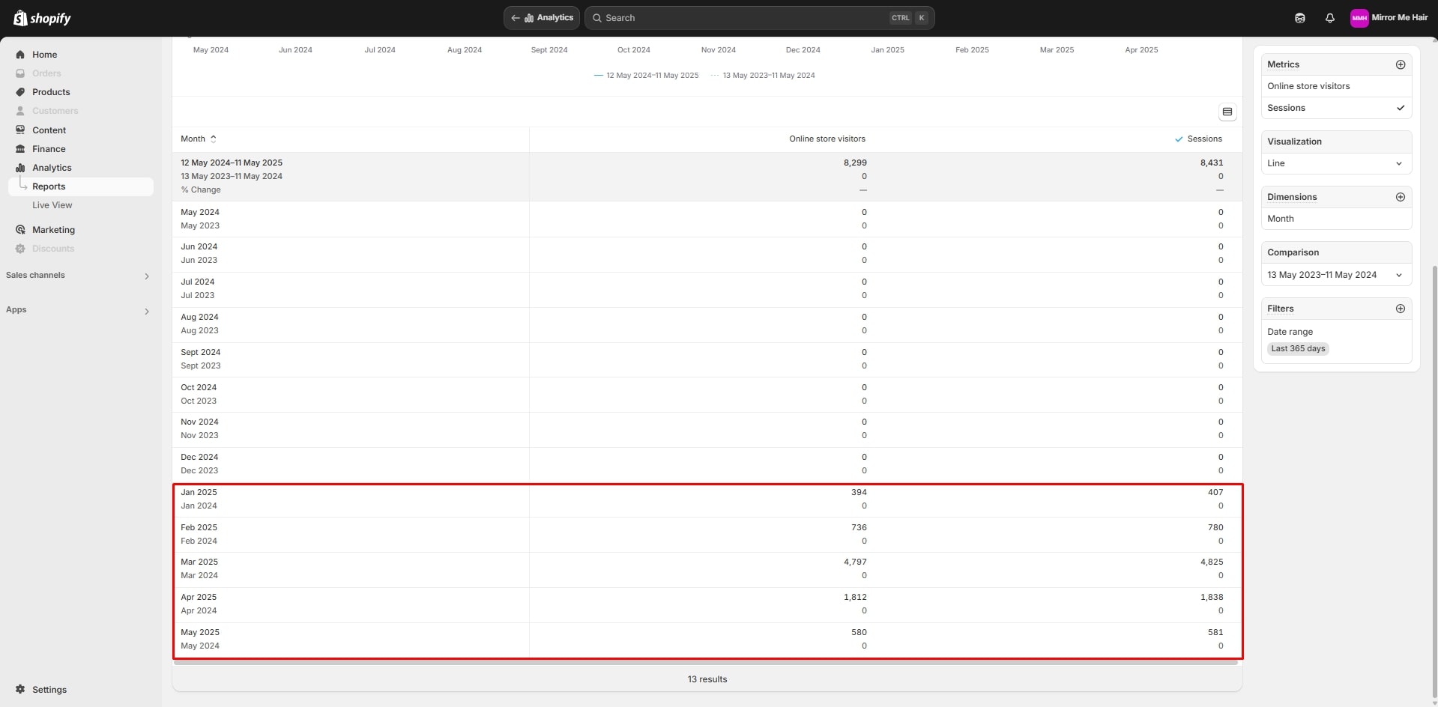Click the Sidekick icon beside the bell

point(1300,18)
